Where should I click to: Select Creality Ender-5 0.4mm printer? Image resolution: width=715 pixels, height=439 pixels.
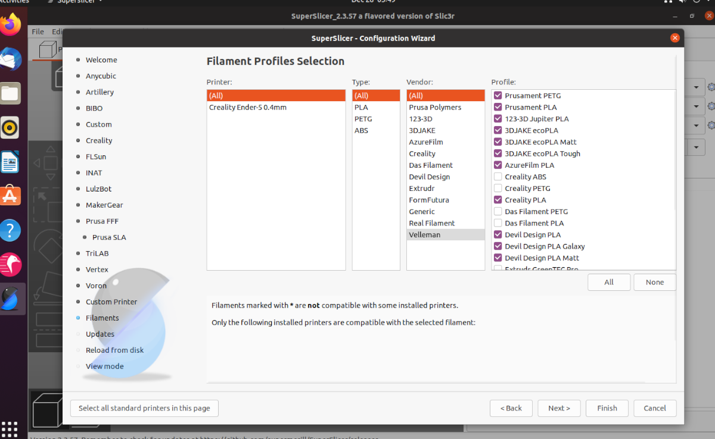click(x=276, y=107)
